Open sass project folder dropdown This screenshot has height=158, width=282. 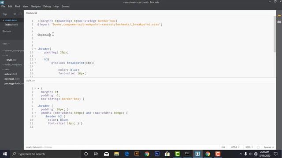pyautogui.click(x=6, y=43)
